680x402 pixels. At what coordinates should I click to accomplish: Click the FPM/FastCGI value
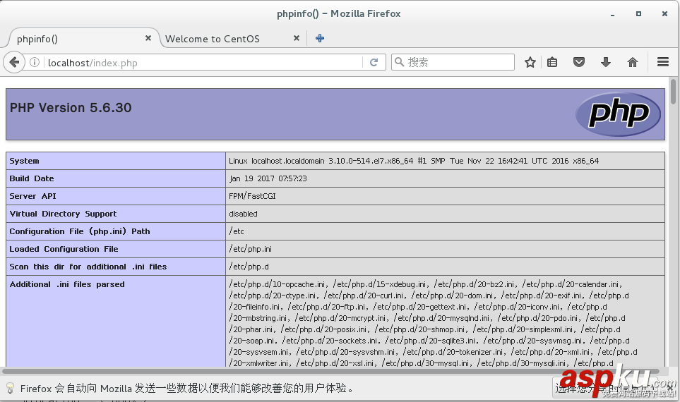click(x=252, y=196)
